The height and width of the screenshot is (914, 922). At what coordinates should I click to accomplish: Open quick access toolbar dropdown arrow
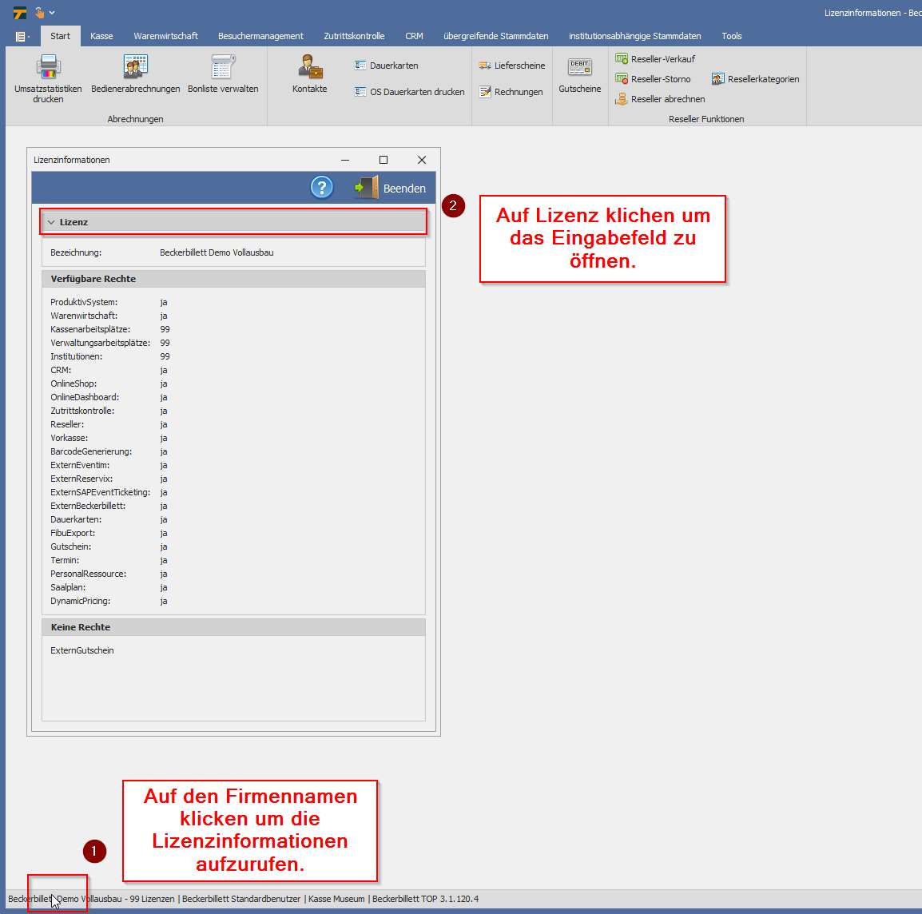53,12
